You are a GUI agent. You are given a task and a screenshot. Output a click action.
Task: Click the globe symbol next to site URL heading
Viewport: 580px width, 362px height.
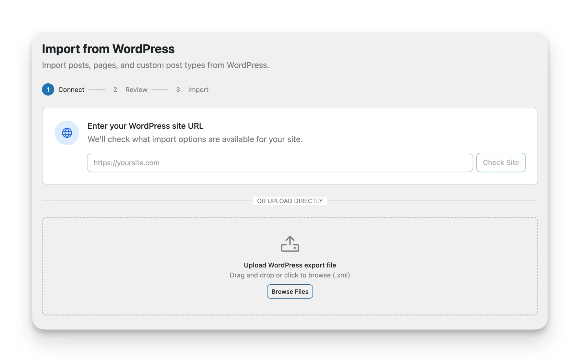(67, 132)
